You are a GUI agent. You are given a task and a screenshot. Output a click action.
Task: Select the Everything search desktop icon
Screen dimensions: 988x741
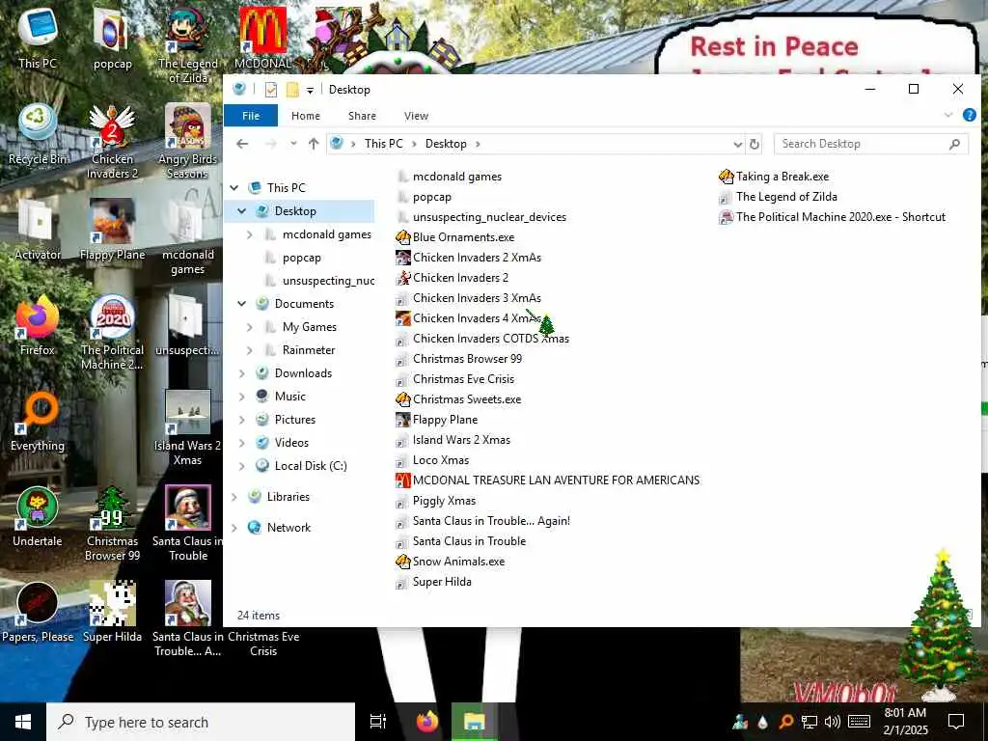coord(38,422)
